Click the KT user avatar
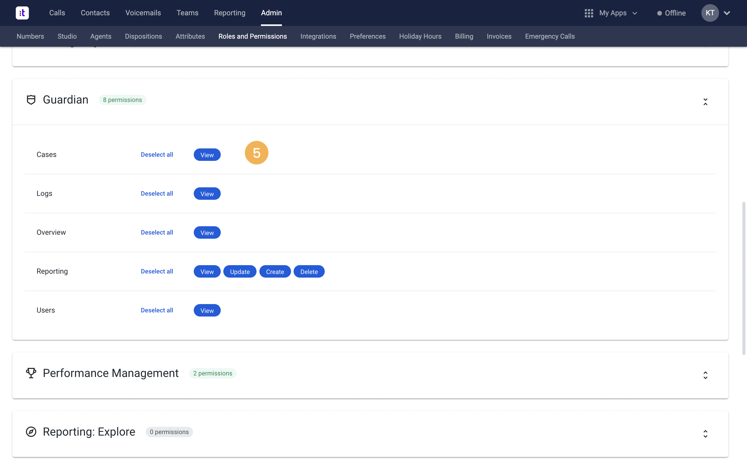The height and width of the screenshot is (467, 747). point(710,13)
